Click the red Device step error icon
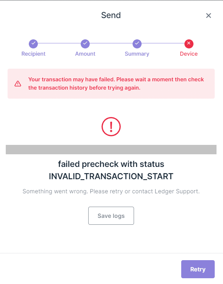The image size is (223, 284). point(189,44)
